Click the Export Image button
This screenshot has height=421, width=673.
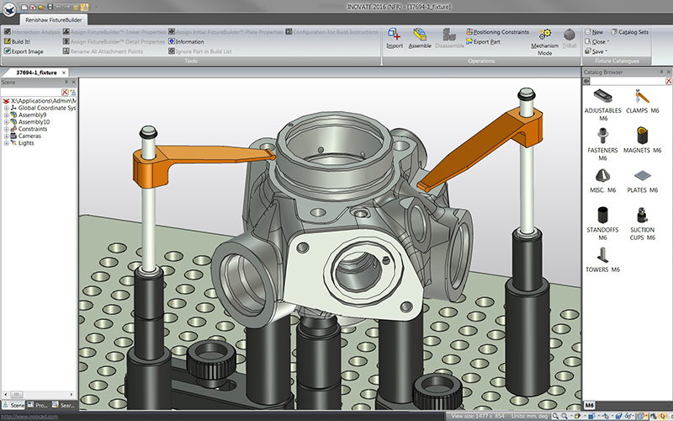25,51
